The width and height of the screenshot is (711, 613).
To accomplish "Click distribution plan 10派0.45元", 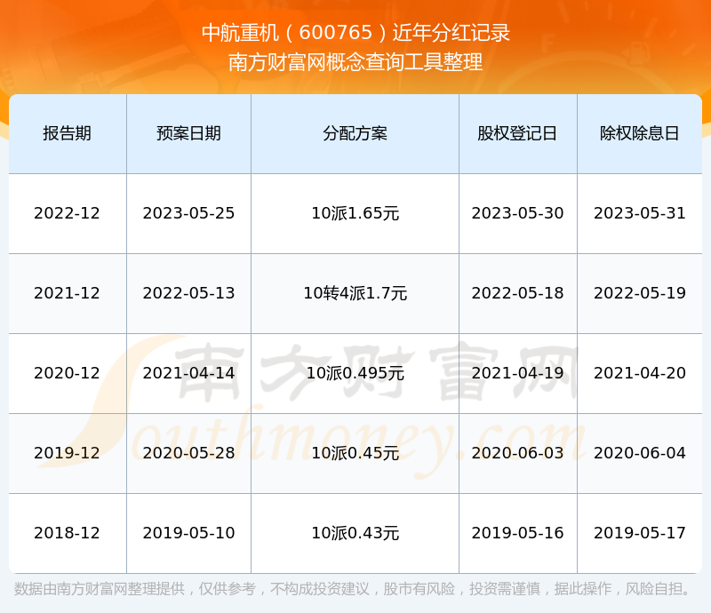I will pyautogui.click(x=355, y=453).
